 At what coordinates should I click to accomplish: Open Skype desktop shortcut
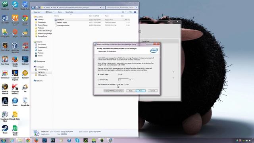click(15, 6)
